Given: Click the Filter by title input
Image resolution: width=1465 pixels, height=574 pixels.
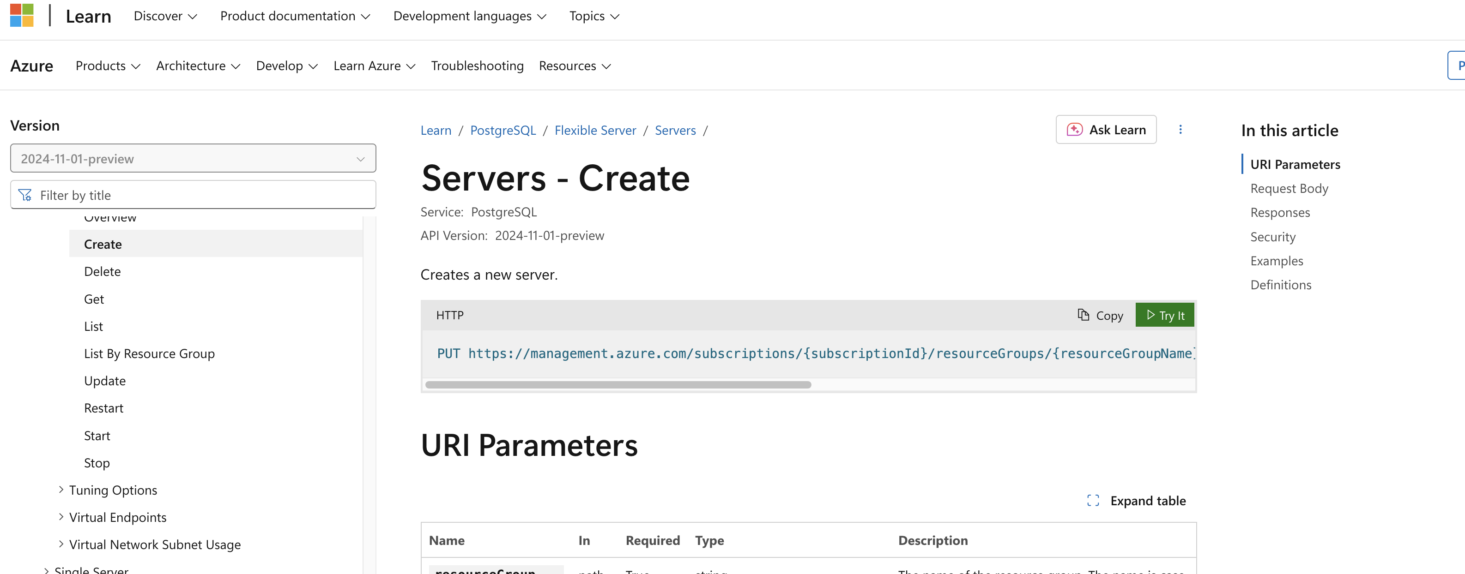Looking at the screenshot, I should pos(193,195).
